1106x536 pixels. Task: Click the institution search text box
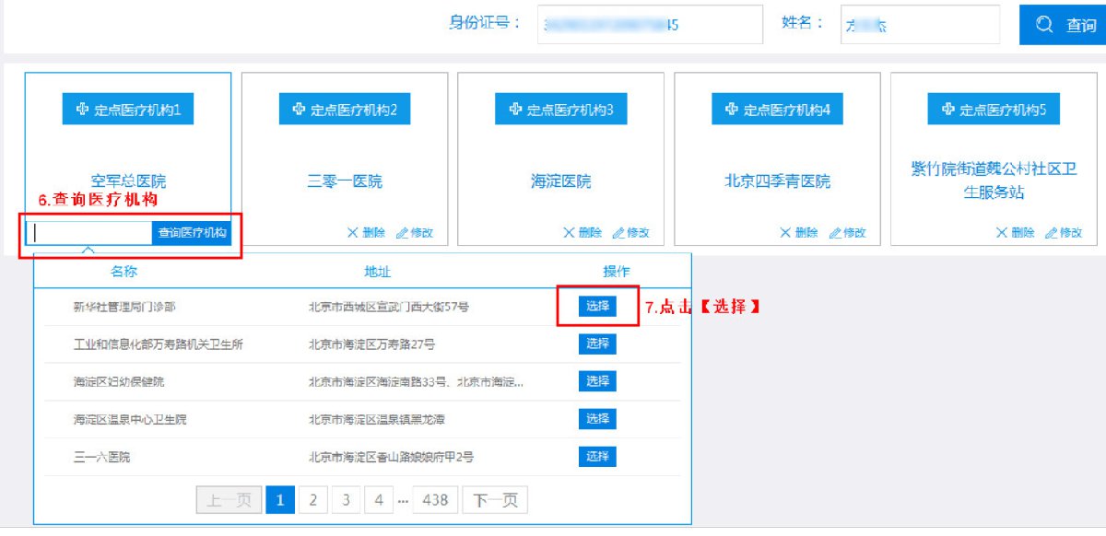[89, 233]
